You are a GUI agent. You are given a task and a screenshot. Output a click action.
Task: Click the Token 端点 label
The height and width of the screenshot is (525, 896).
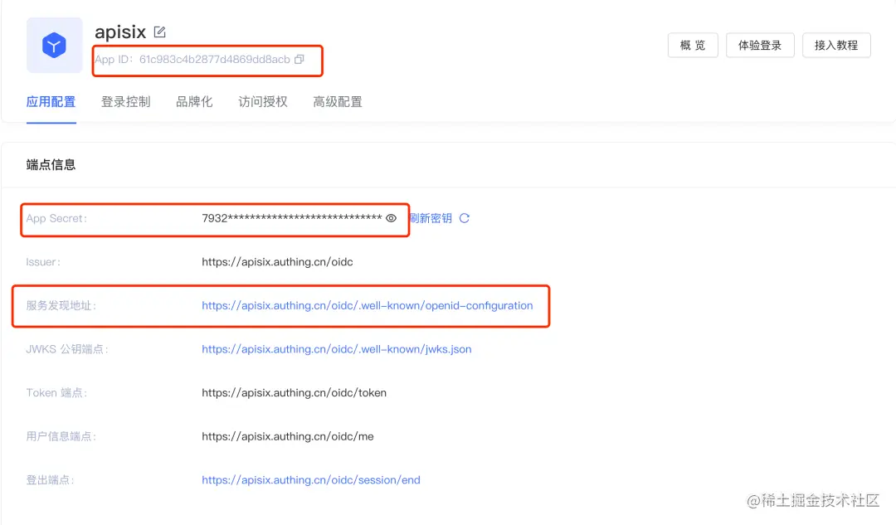(x=56, y=392)
